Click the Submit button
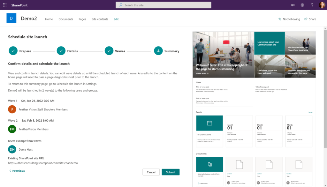Screen dimensions: 327x187 tap(171, 172)
